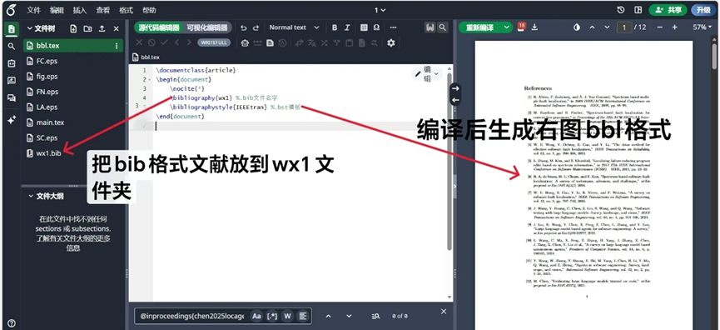Open the chat sidebar icon
The width and height of the screenshot is (720, 330).
click(12, 97)
